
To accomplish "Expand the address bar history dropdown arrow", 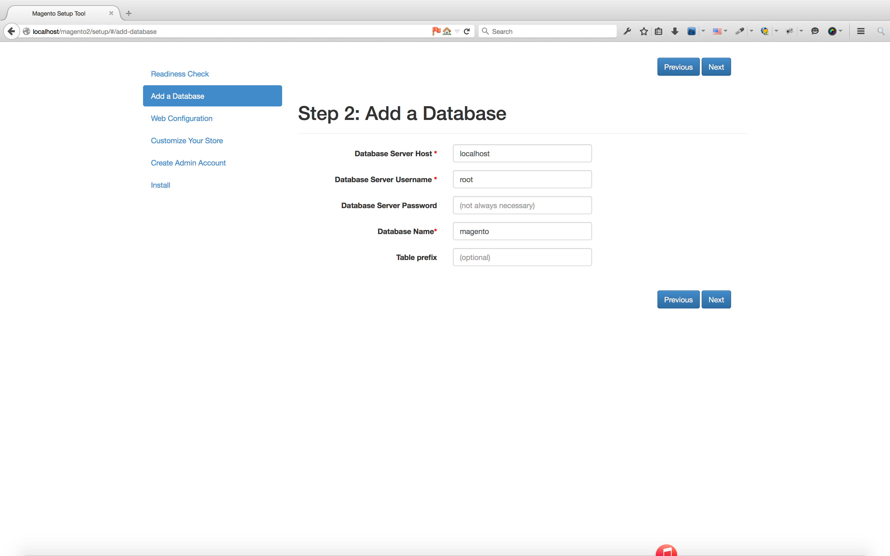I will (457, 31).
